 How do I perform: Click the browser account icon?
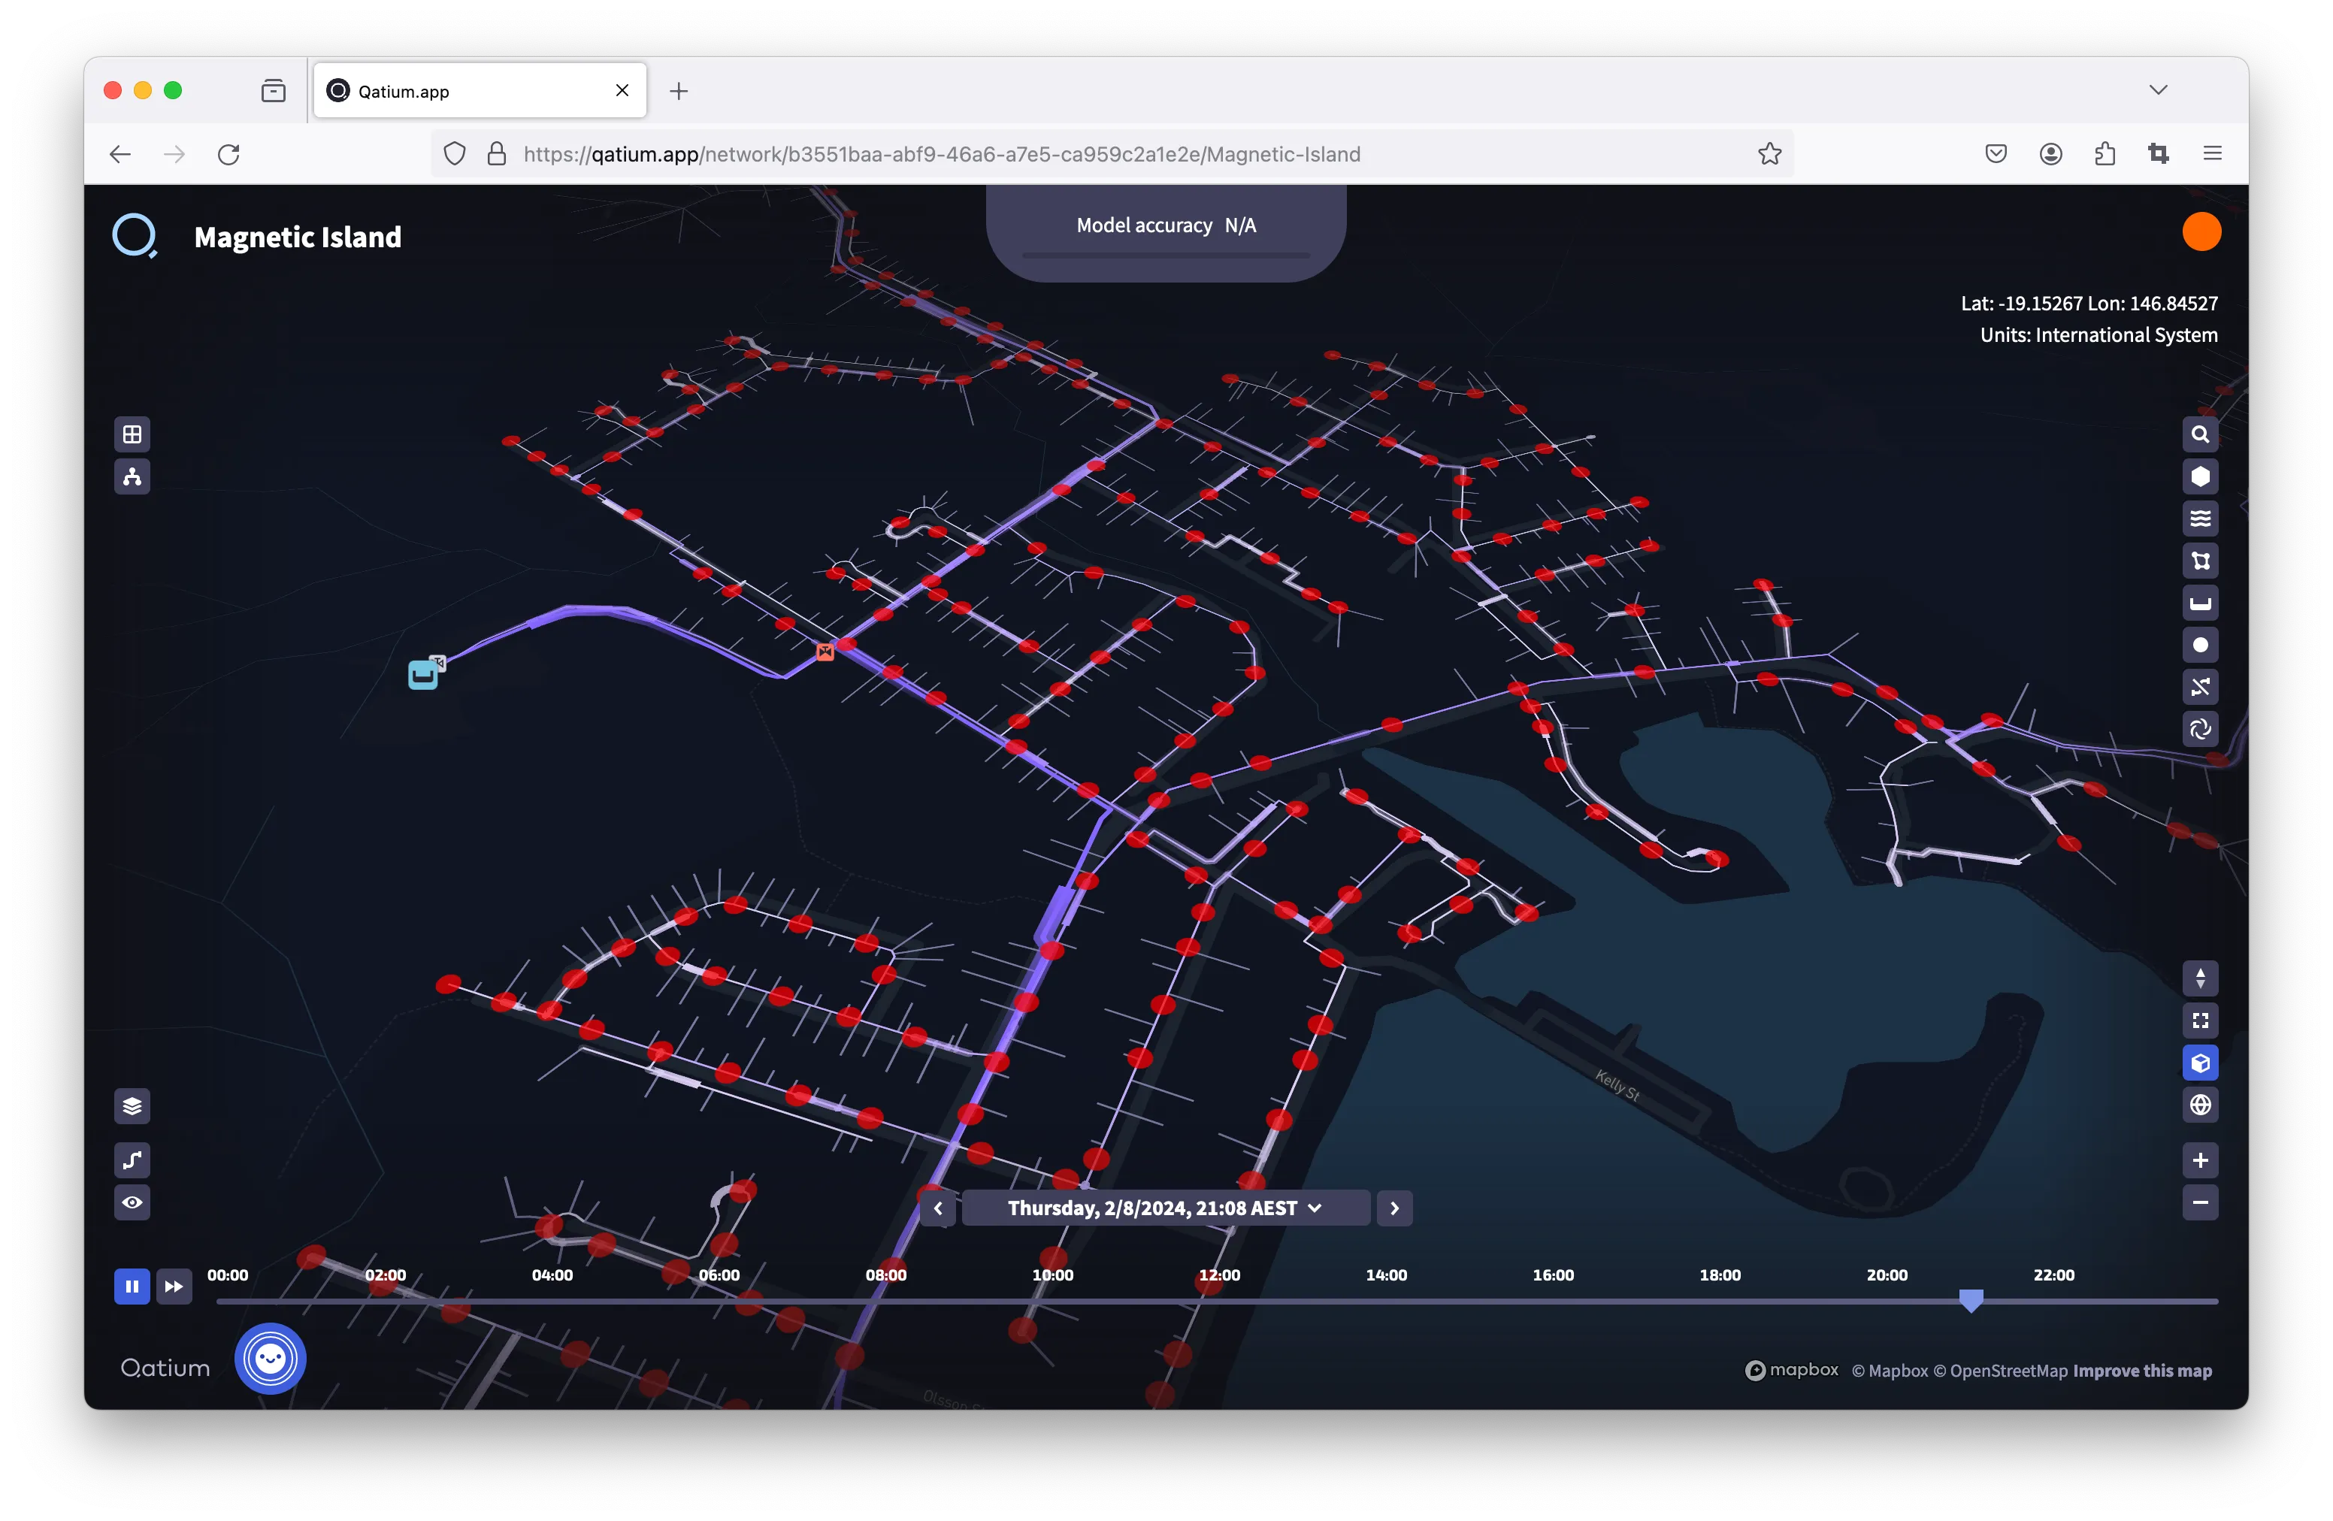(x=2050, y=153)
